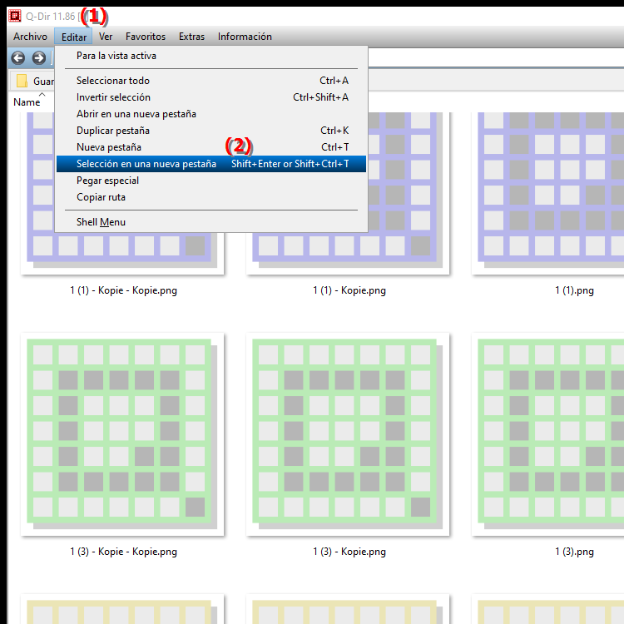Click file name label 1 (3) - Kopie.png
This screenshot has width=624, height=624.
pyautogui.click(x=349, y=552)
